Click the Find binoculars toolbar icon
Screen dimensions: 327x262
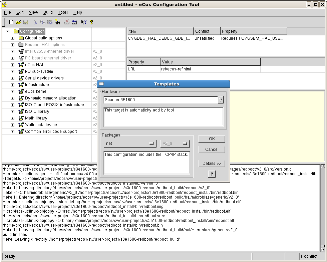pos(58,22)
